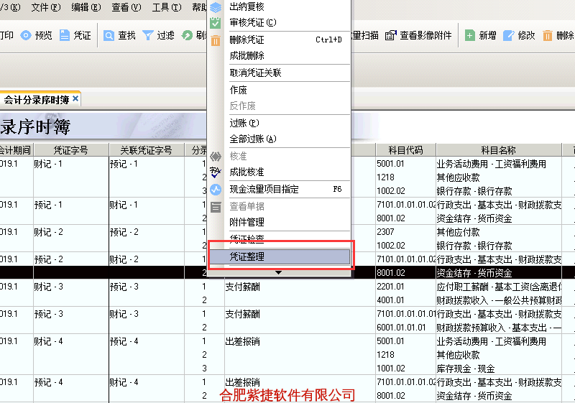575x403 pixels.
Task: Choose 审核凭证(C) menu entry
Action: point(252,23)
